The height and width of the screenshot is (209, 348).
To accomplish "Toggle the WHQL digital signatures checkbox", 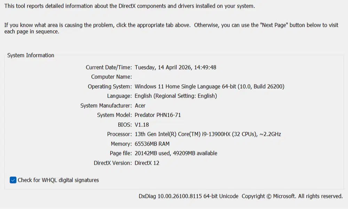I will 13,180.
